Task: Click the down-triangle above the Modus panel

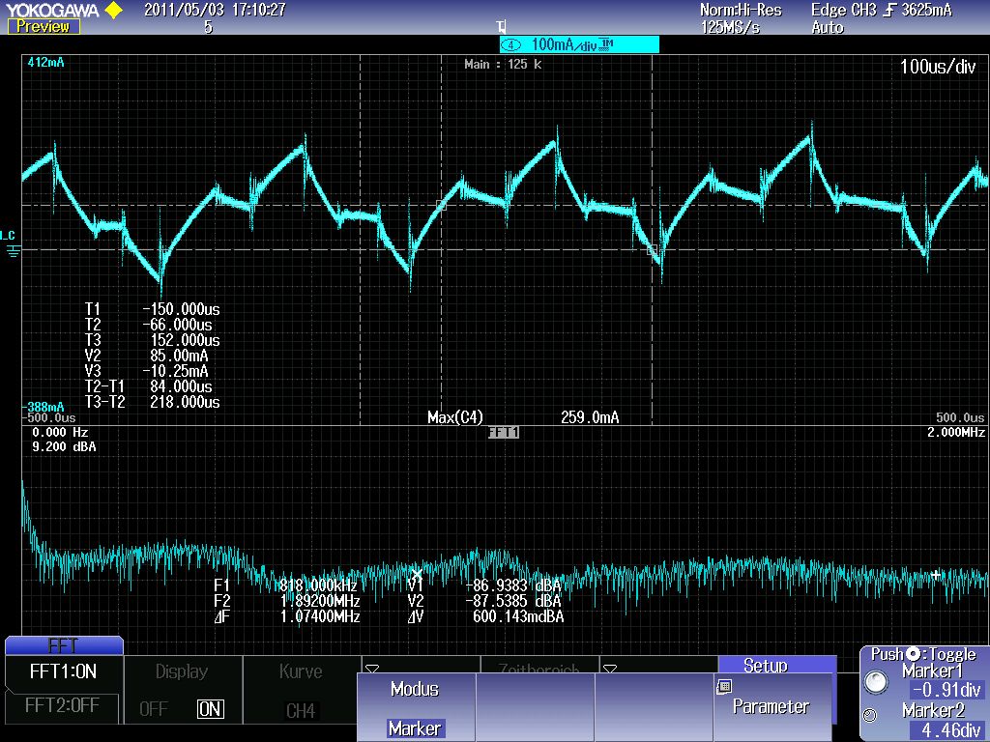Action: coord(372,669)
